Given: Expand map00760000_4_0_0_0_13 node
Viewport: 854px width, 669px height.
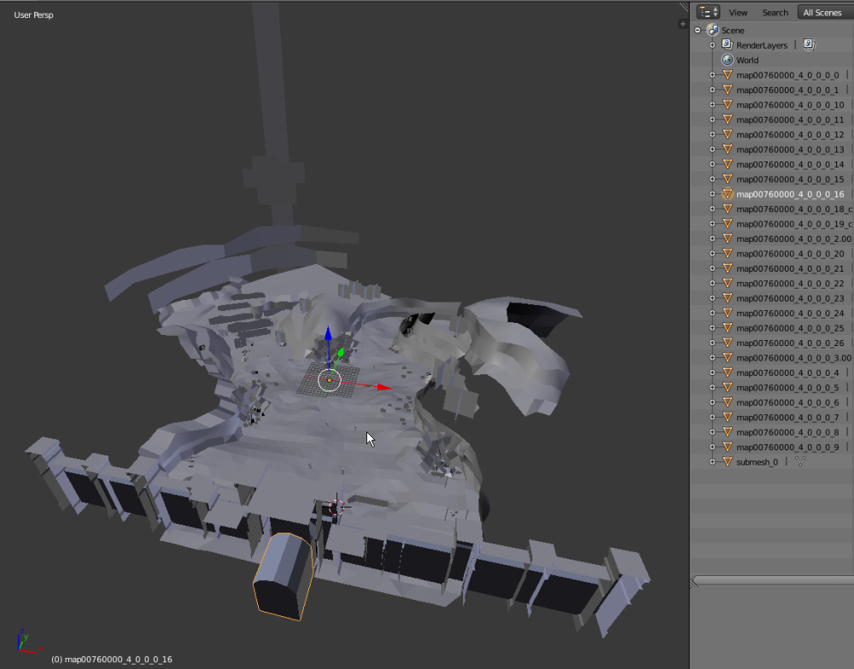Looking at the screenshot, I should tap(712, 150).
